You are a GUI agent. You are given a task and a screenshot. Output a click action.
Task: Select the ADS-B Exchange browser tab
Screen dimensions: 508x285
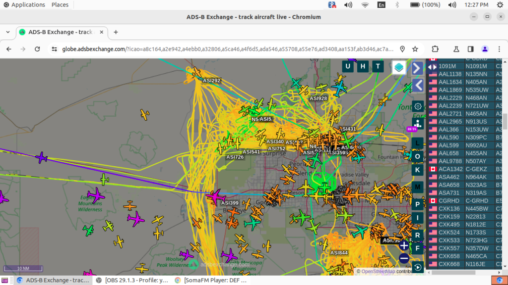click(62, 32)
